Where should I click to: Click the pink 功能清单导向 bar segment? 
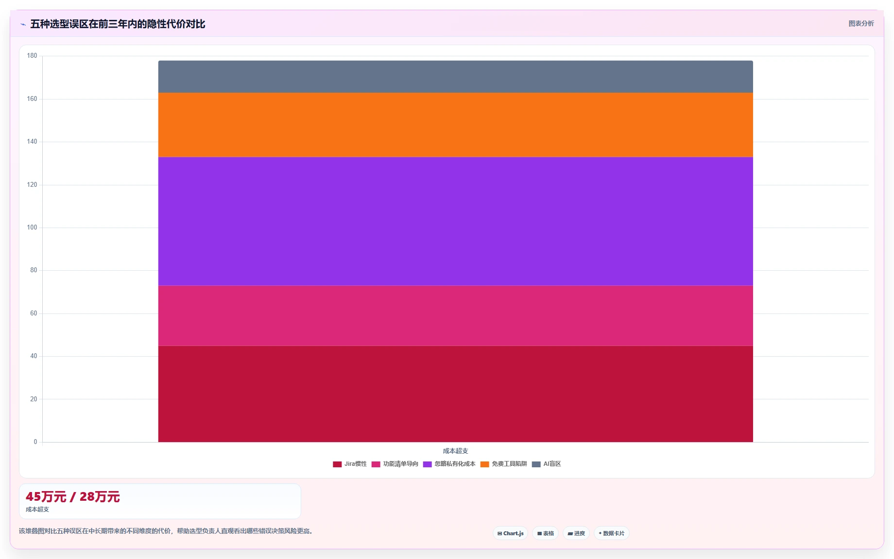pyautogui.click(x=455, y=315)
